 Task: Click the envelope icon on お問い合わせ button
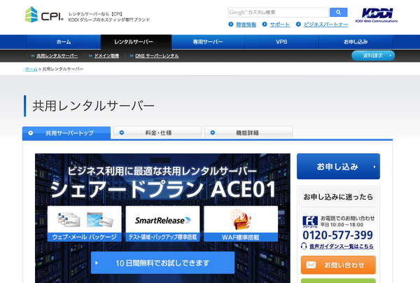coord(311,265)
